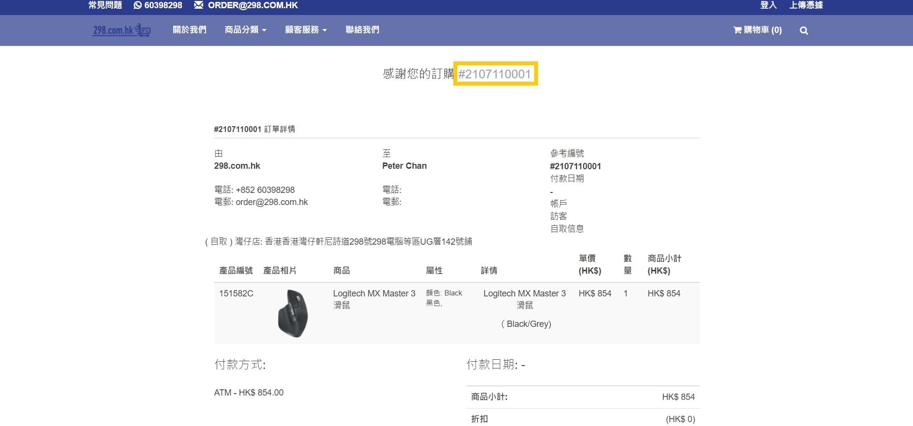Click the '付款日期: -' heading
913x426 pixels.
click(x=496, y=365)
